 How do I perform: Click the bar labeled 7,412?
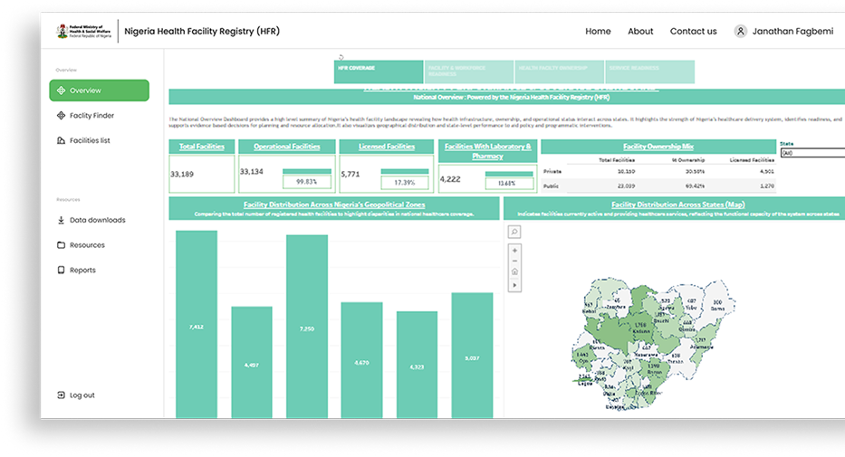coord(197,325)
